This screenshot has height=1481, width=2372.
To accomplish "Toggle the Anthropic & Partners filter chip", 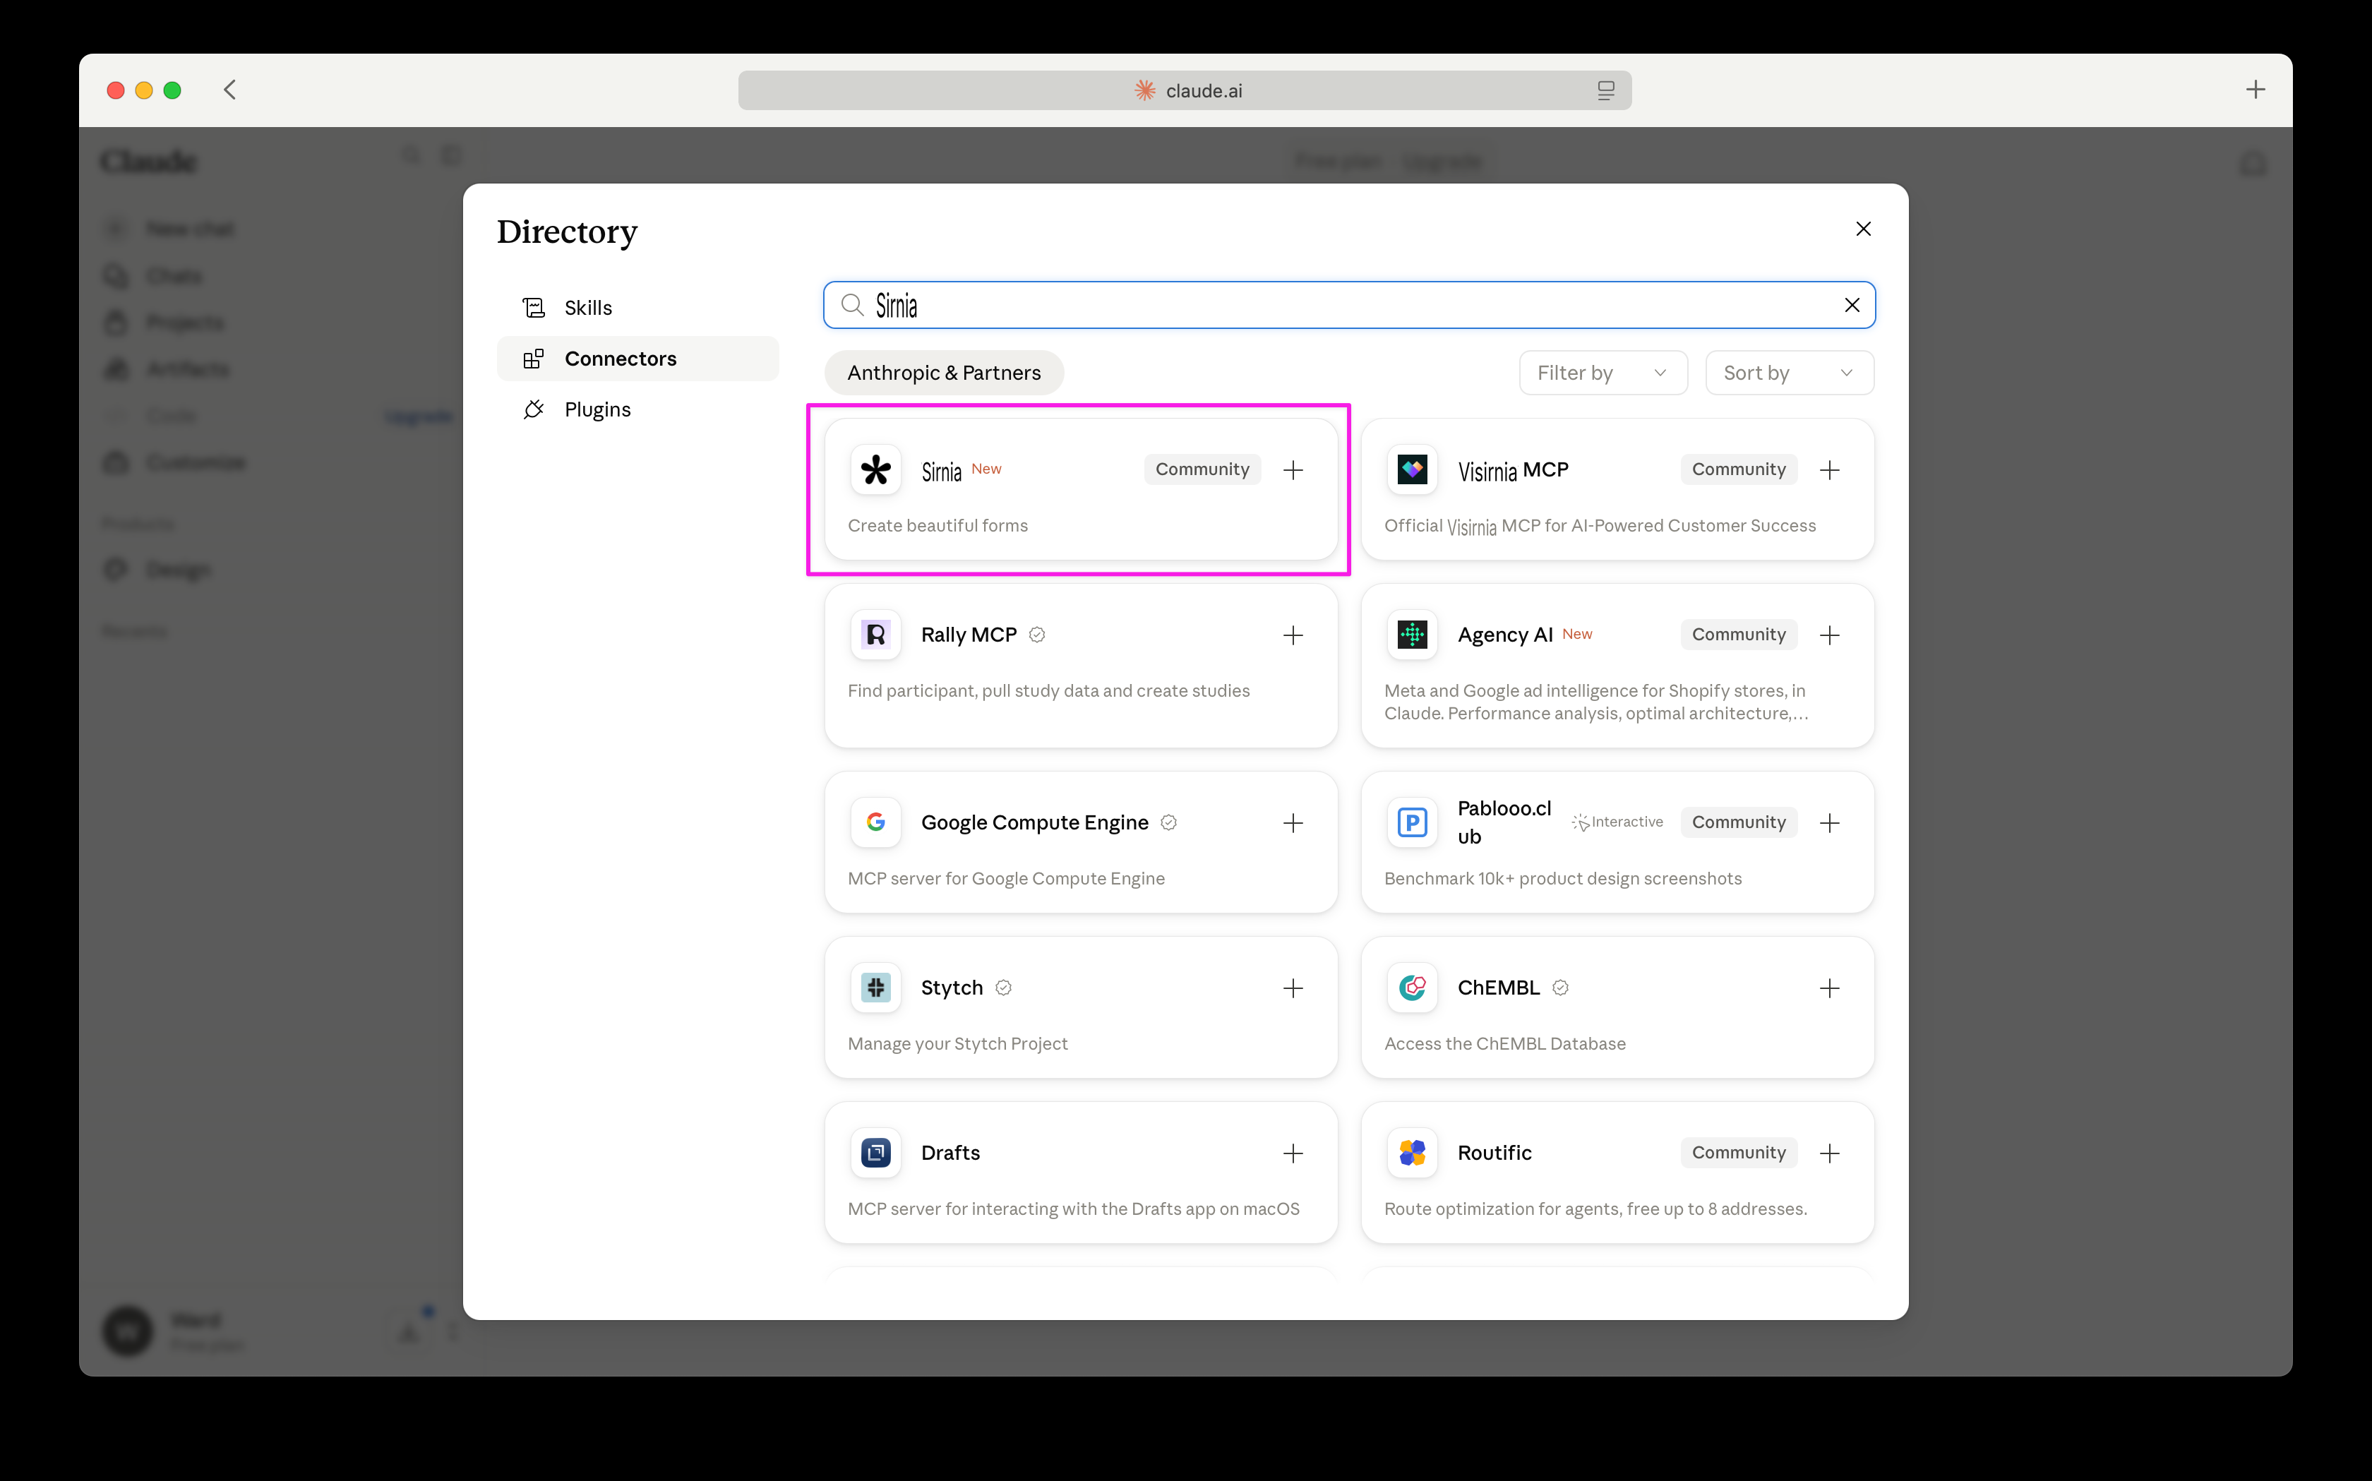I will coord(943,373).
